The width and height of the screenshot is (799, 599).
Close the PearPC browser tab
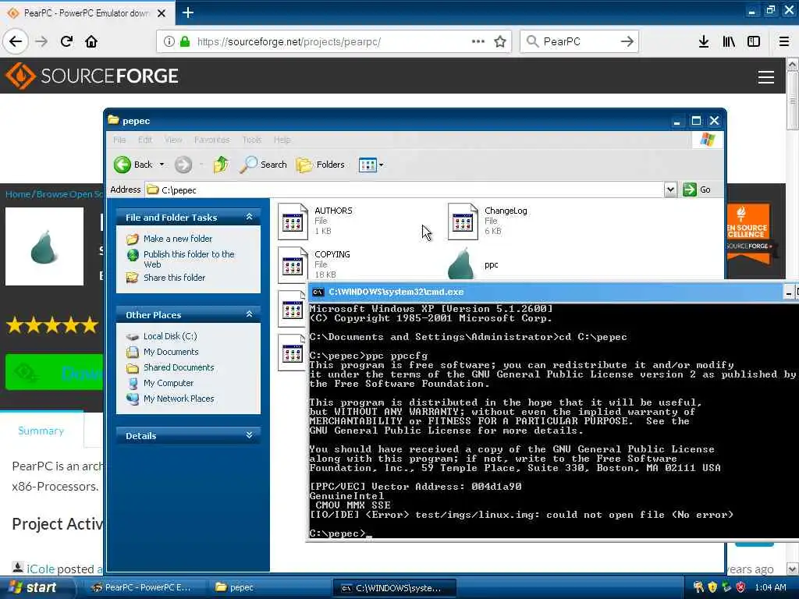point(161,13)
